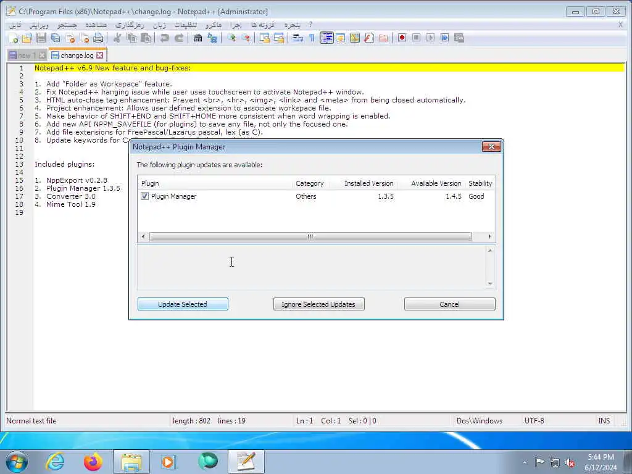Click the plugin list horizontal scrollbar thumb
Viewport: 632px width, 474px height.
310,236
